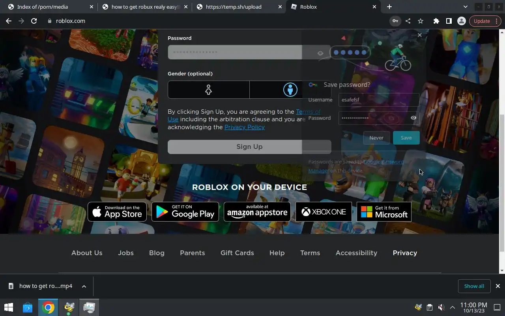
Task: Edit Username field in Save password popup
Action: pyautogui.click(x=379, y=100)
